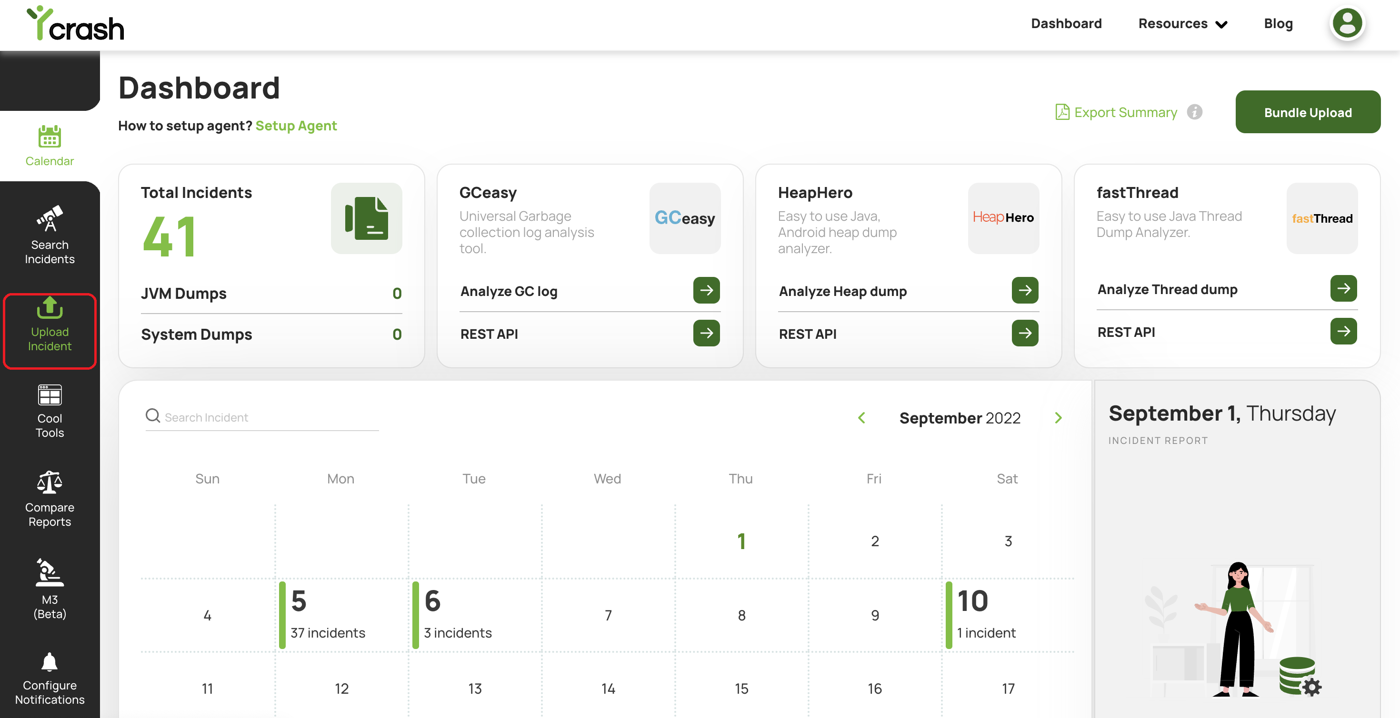Advance calendar to next month
Image resolution: width=1400 pixels, height=718 pixels.
pyautogui.click(x=1058, y=418)
